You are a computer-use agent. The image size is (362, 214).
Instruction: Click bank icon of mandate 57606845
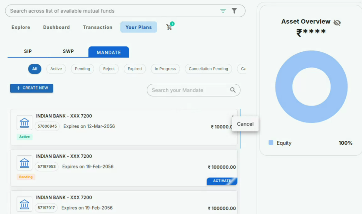pyautogui.click(x=24, y=123)
